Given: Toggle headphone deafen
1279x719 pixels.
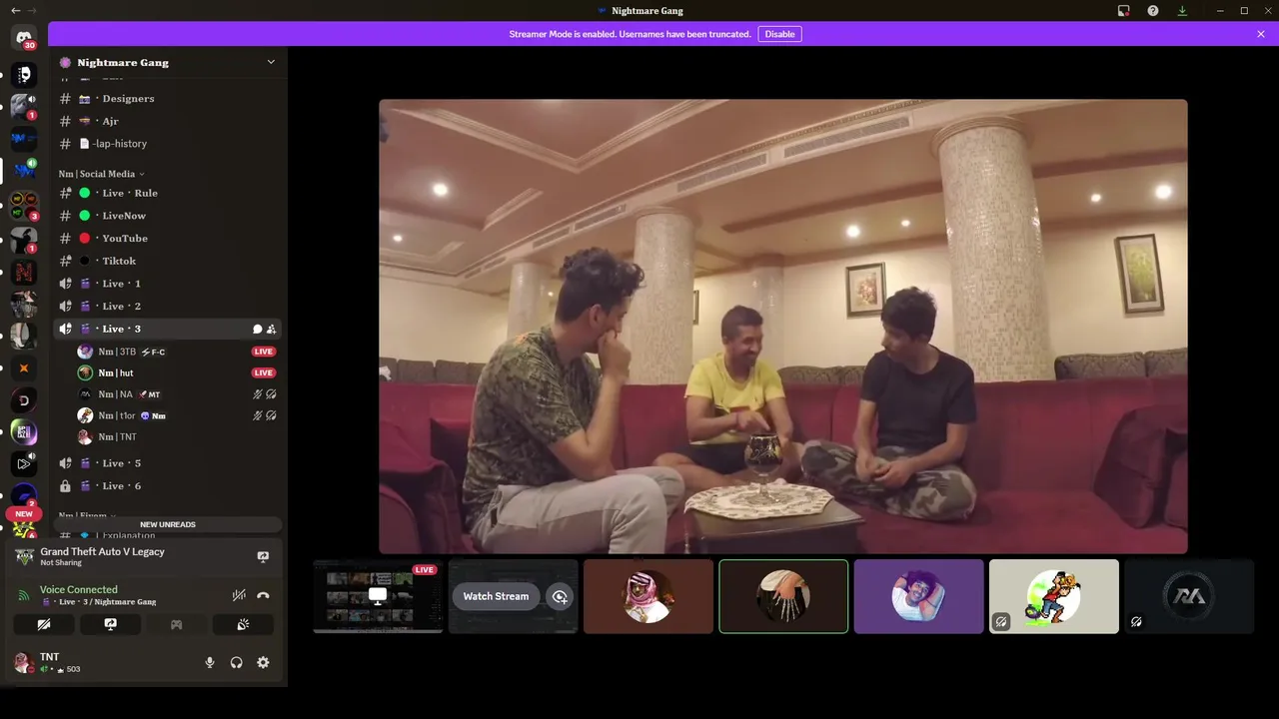Looking at the screenshot, I should point(237,662).
